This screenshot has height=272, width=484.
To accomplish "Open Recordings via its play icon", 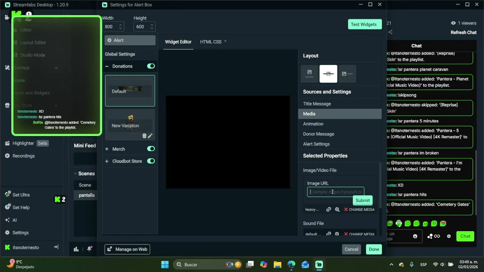I will pos(7,156).
